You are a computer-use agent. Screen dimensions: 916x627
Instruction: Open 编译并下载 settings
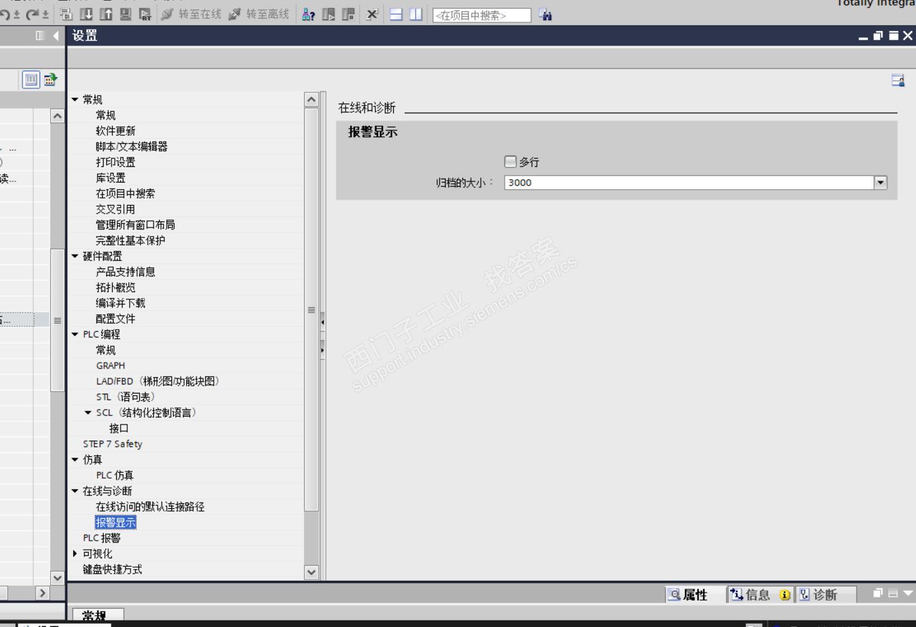pyautogui.click(x=121, y=303)
